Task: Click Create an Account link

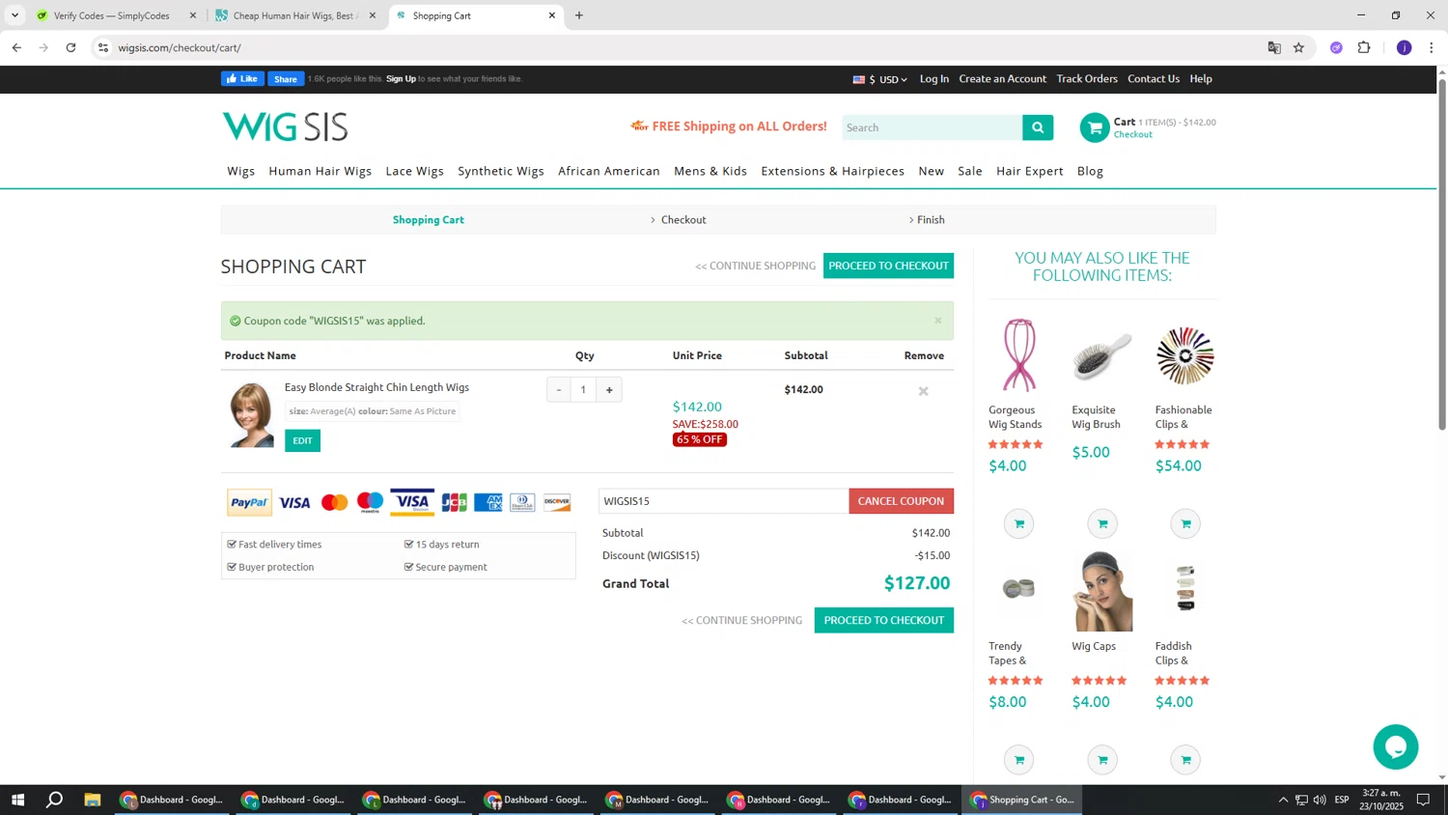Action: [x=1002, y=79]
